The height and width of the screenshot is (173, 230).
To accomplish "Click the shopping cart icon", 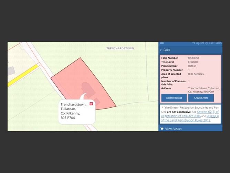I will (162, 129).
